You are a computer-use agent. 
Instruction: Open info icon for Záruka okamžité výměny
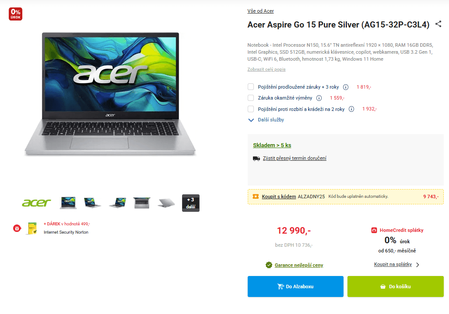tap(319, 98)
